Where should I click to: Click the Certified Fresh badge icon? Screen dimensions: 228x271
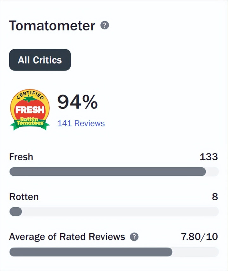30,110
